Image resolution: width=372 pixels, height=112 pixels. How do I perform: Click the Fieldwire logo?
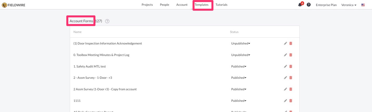pyautogui.click(x=14, y=5)
